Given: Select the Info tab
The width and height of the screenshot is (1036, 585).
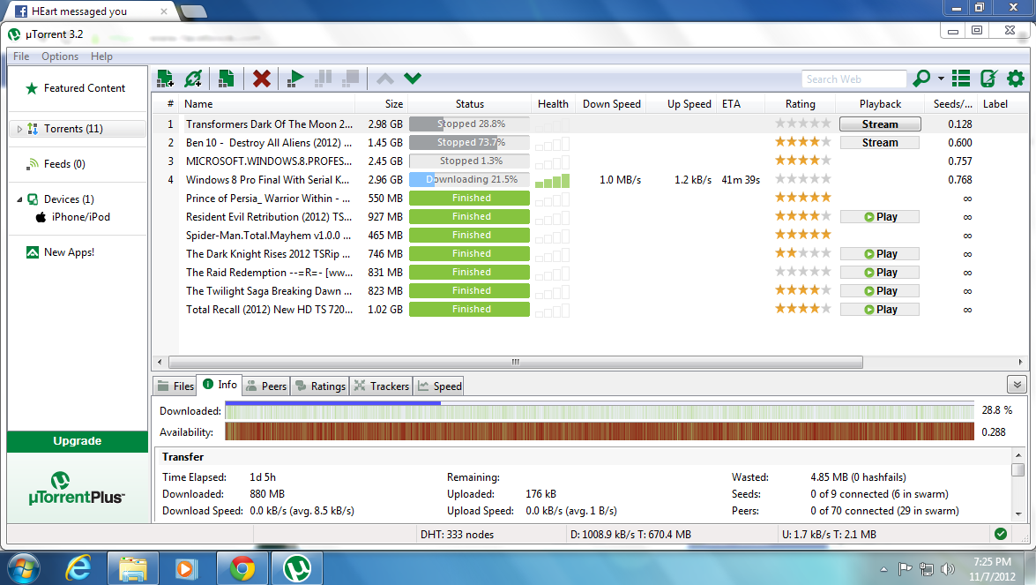Looking at the screenshot, I should tap(220, 385).
